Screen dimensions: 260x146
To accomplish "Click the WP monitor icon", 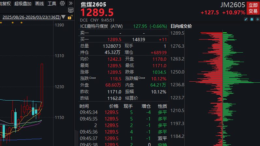I will (71, 10).
